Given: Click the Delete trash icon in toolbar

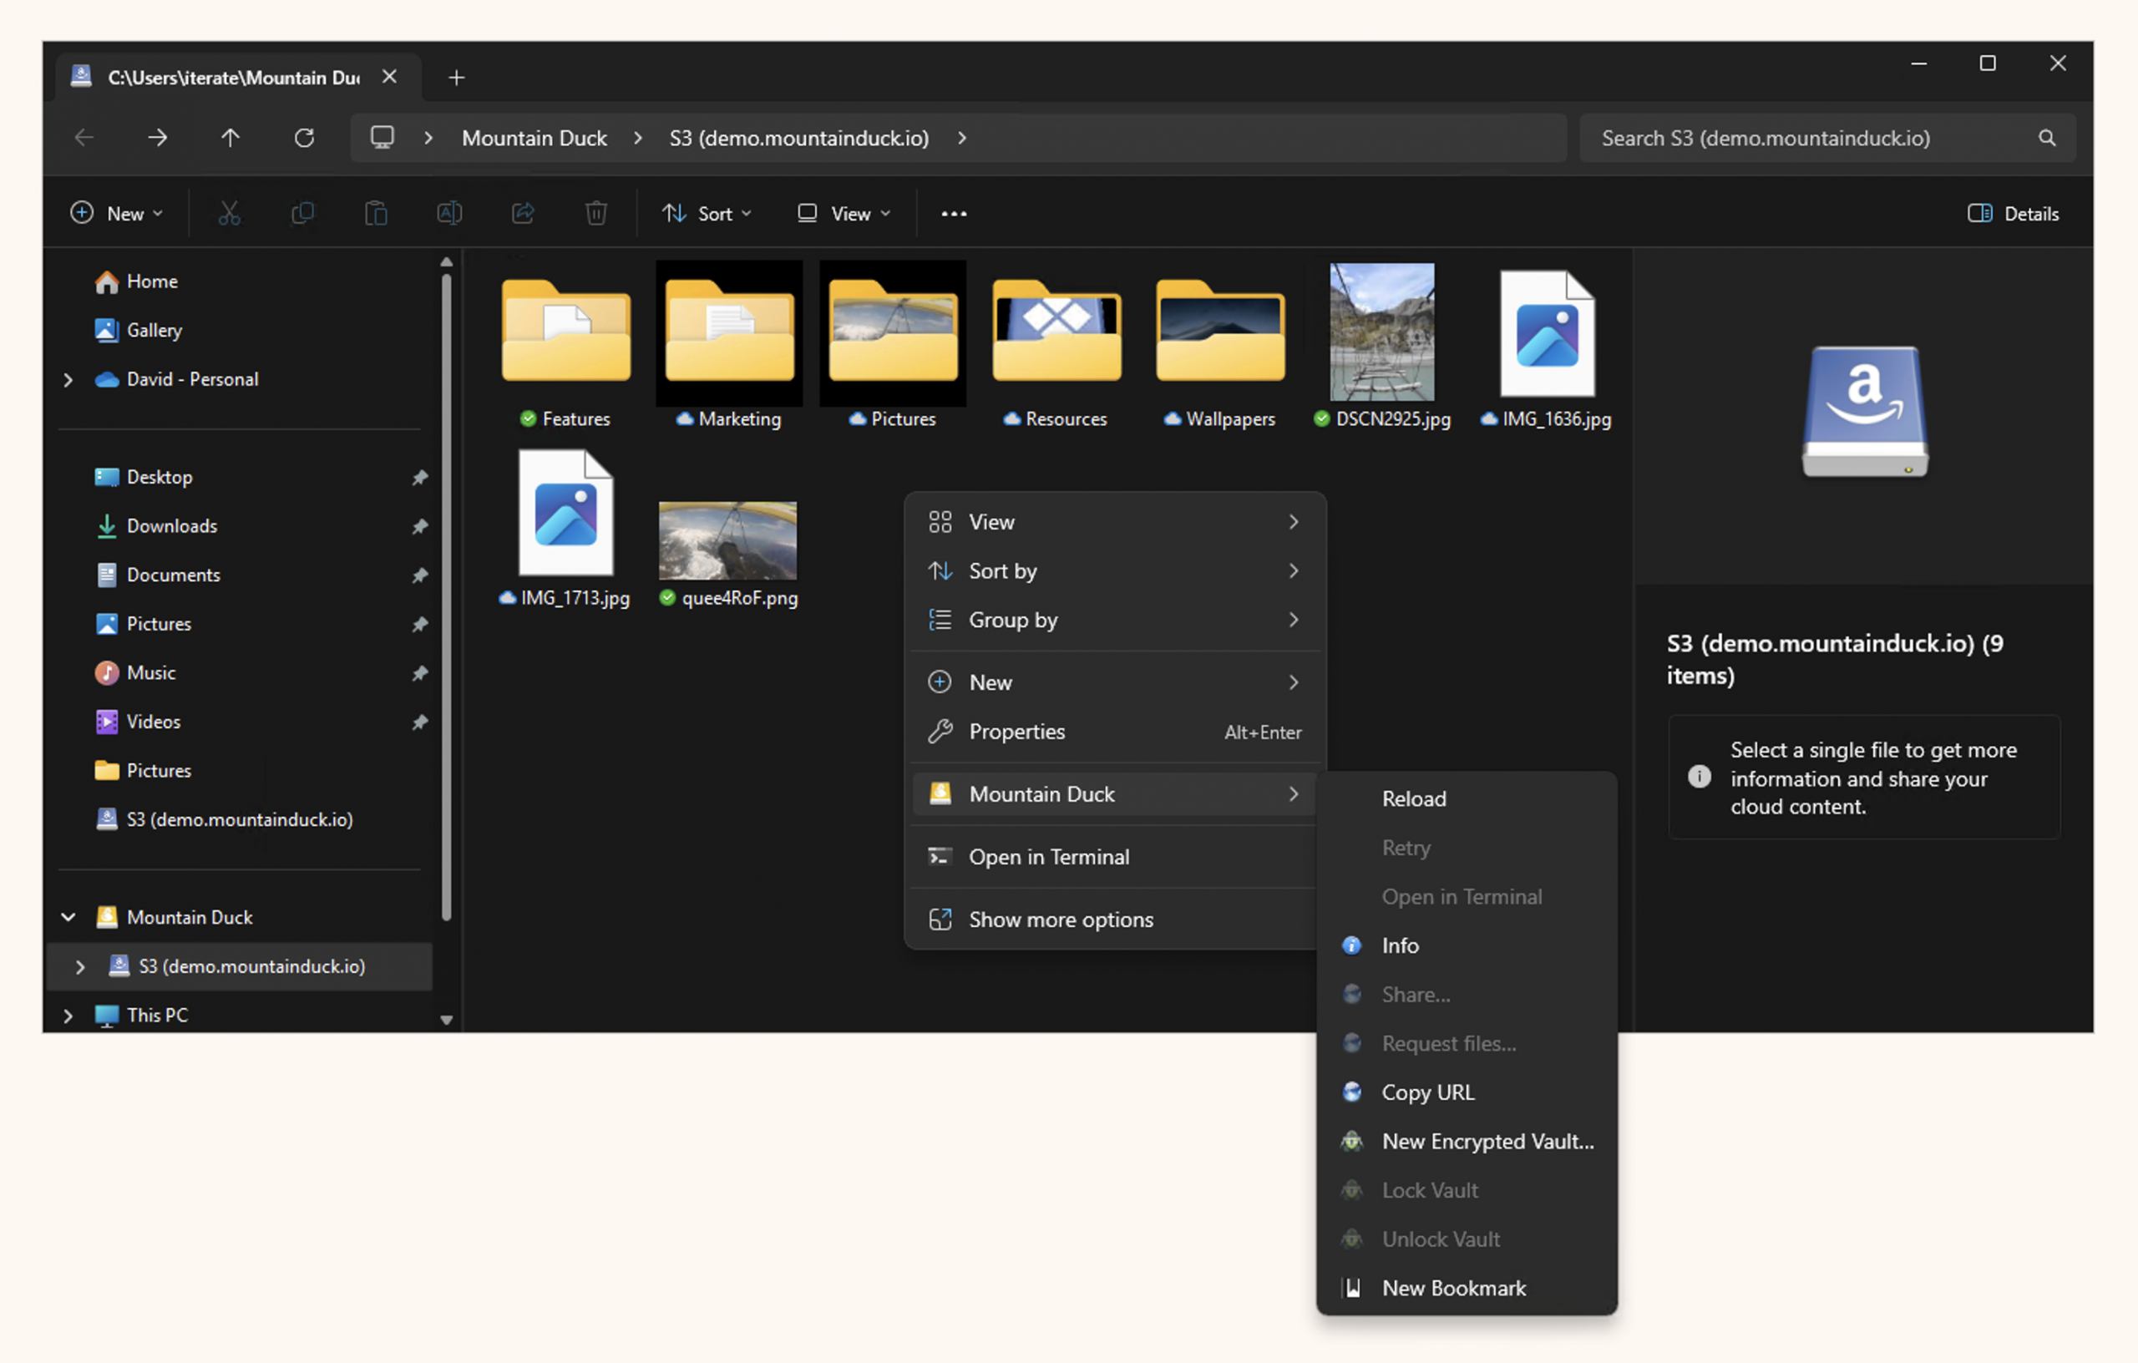Looking at the screenshot, I should [595, 213].
